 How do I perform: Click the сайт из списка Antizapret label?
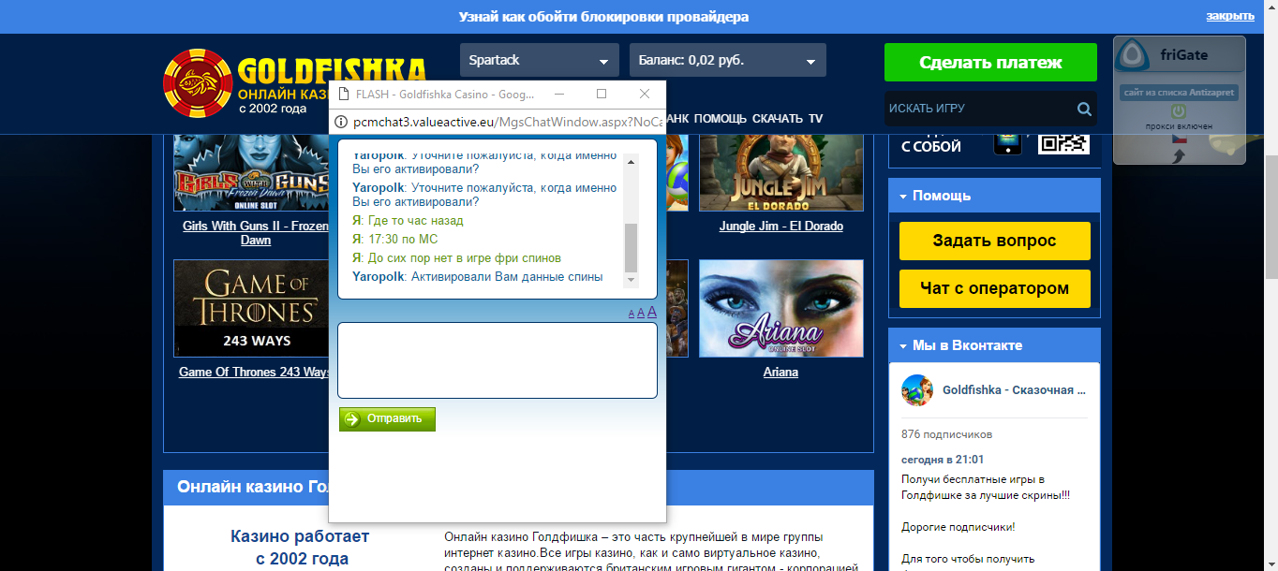(1180, 93)
